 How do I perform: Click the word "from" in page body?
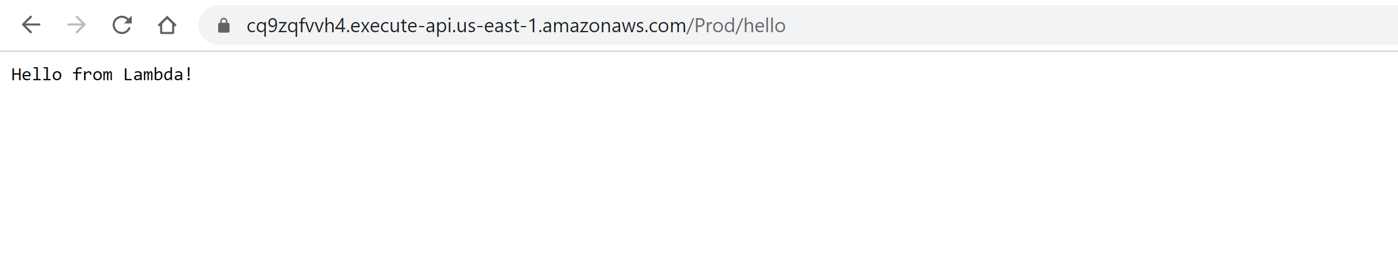93,75
